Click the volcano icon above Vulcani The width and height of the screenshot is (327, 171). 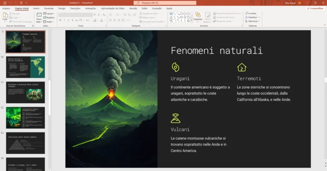175,118
